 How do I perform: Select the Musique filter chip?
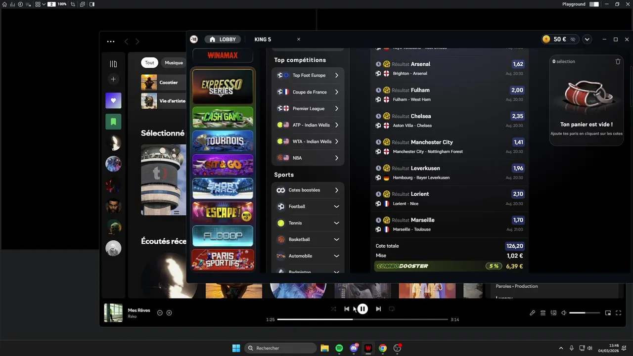tap(174, 63)
